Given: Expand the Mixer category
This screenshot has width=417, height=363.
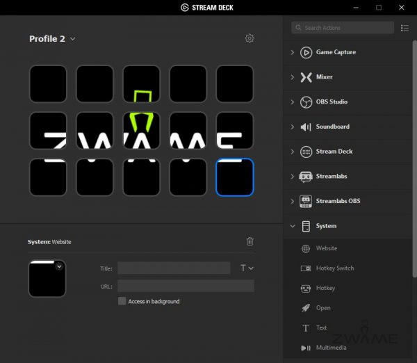Looking at the screenshot, I should [293, 77].
